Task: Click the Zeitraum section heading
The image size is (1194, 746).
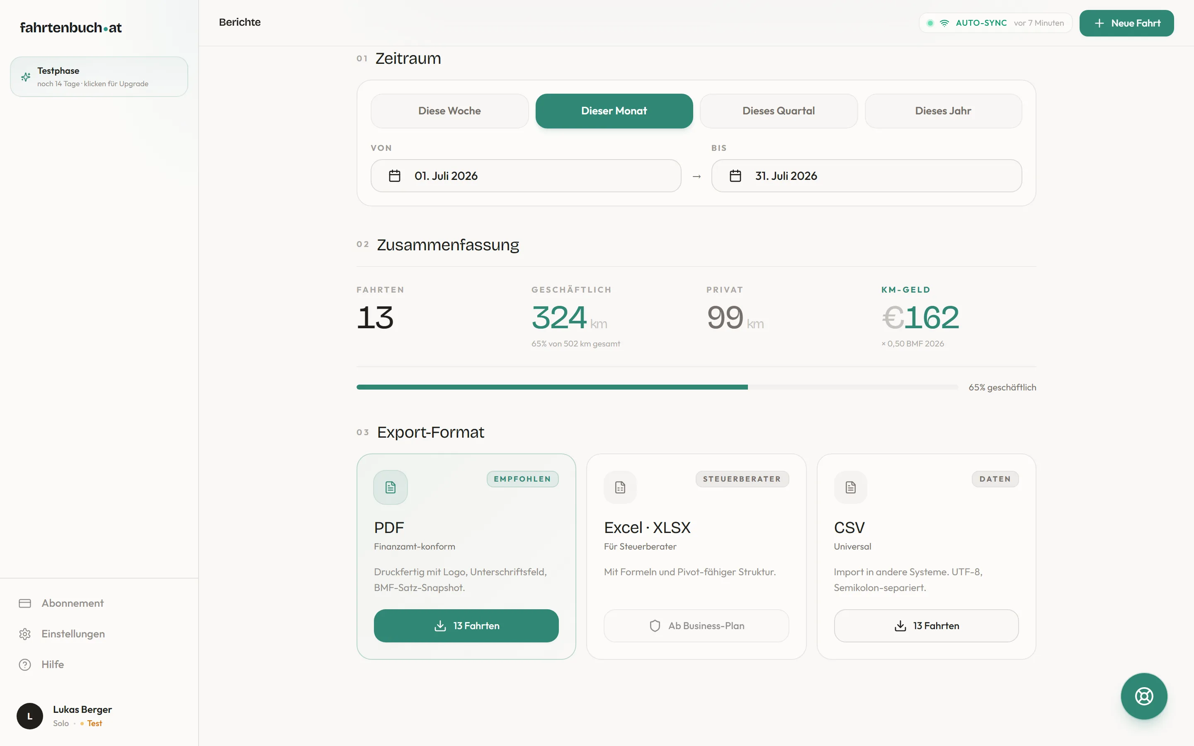Action: click(x=408, y=58)
